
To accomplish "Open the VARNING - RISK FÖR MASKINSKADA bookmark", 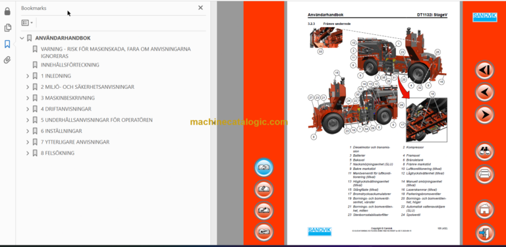I will coord(115,53).
